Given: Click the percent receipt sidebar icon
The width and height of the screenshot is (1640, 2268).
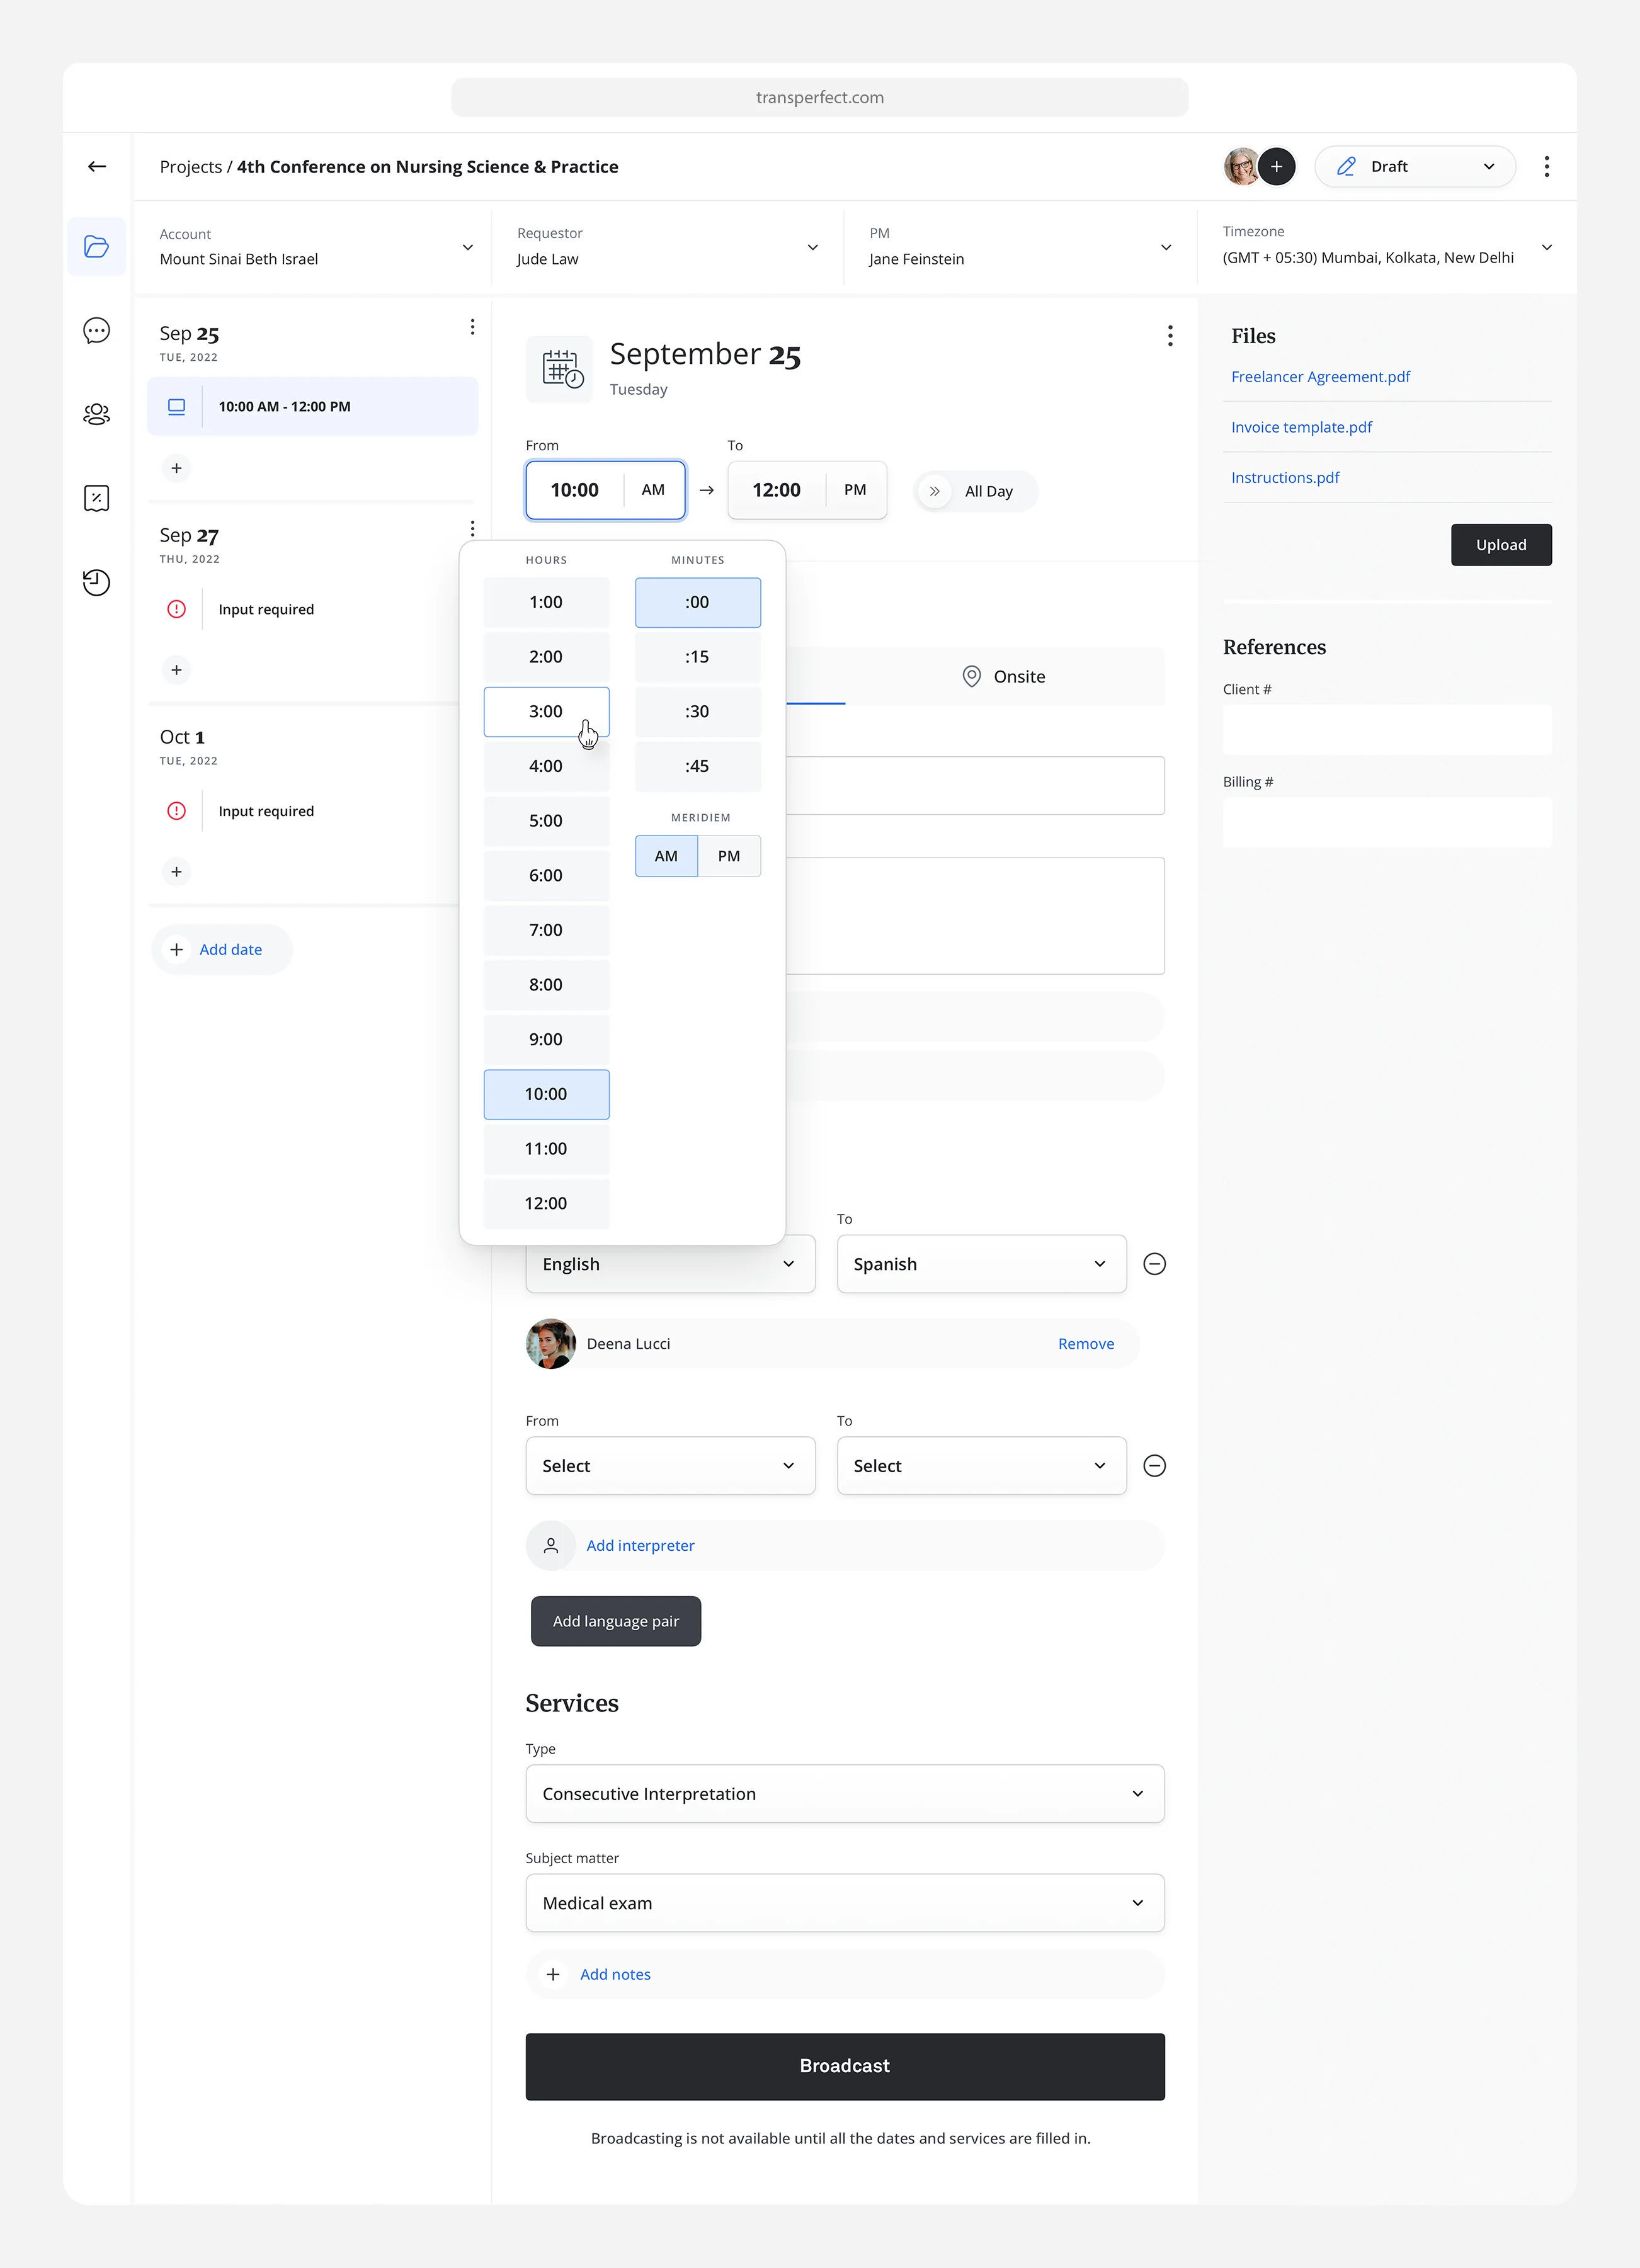Looking at the screenshot, I should [x=97, y=498].
